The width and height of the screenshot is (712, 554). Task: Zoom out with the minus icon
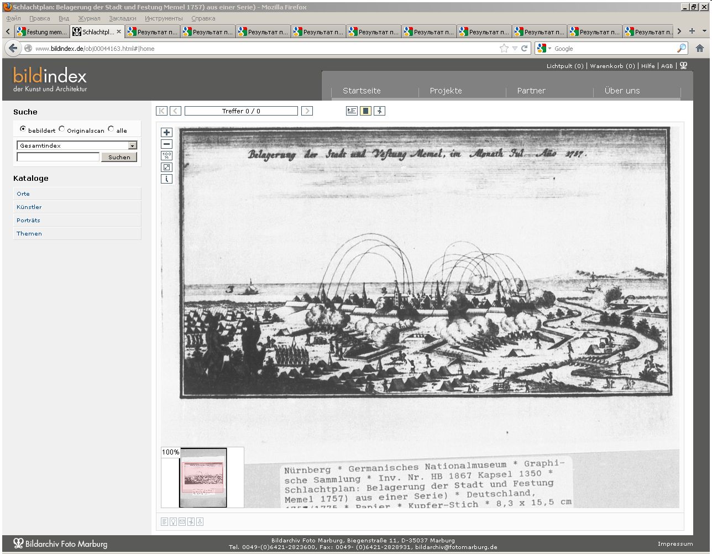coord(167,144)
